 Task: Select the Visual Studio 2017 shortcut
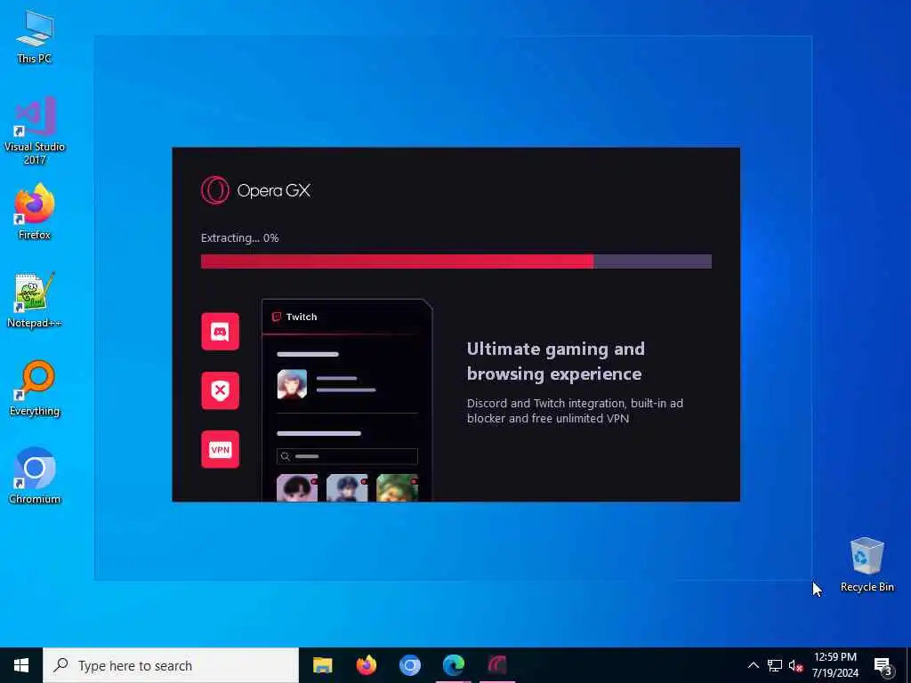[x=35, y=131]
